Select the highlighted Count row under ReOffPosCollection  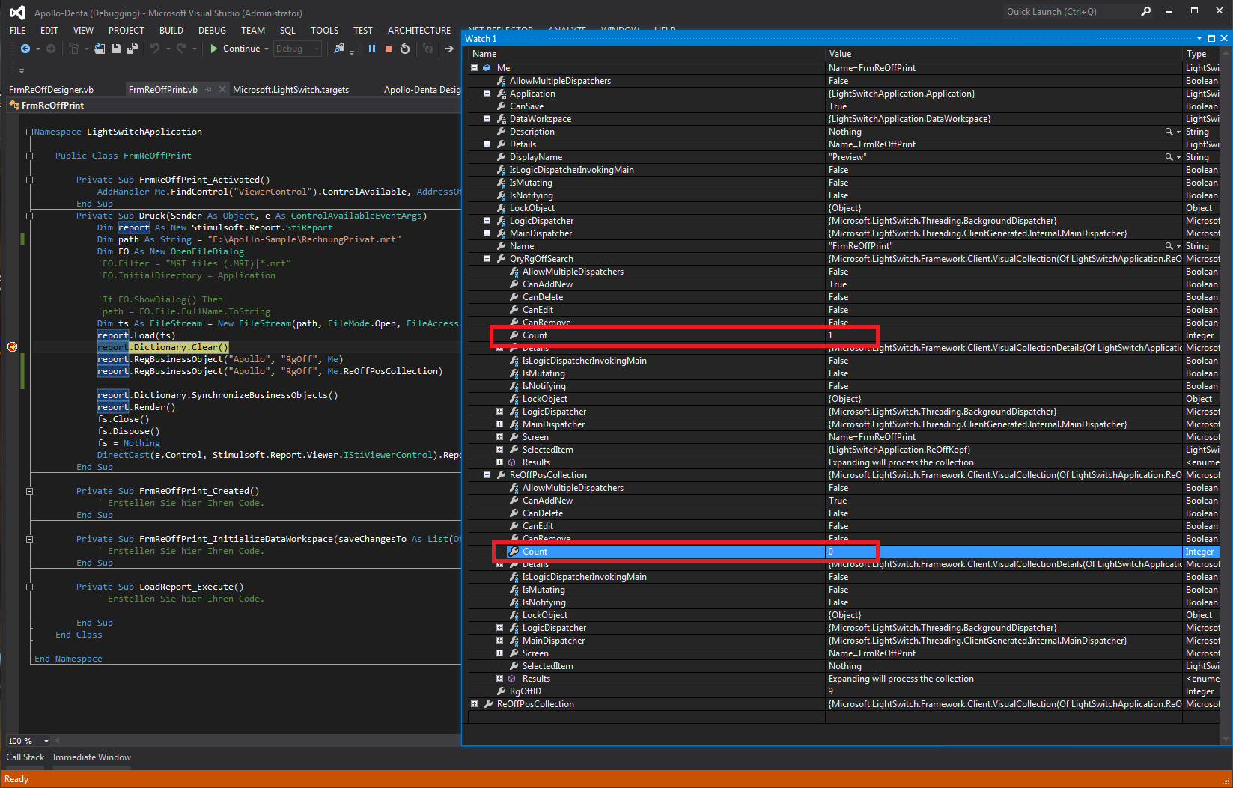click(x=844, y=552)
